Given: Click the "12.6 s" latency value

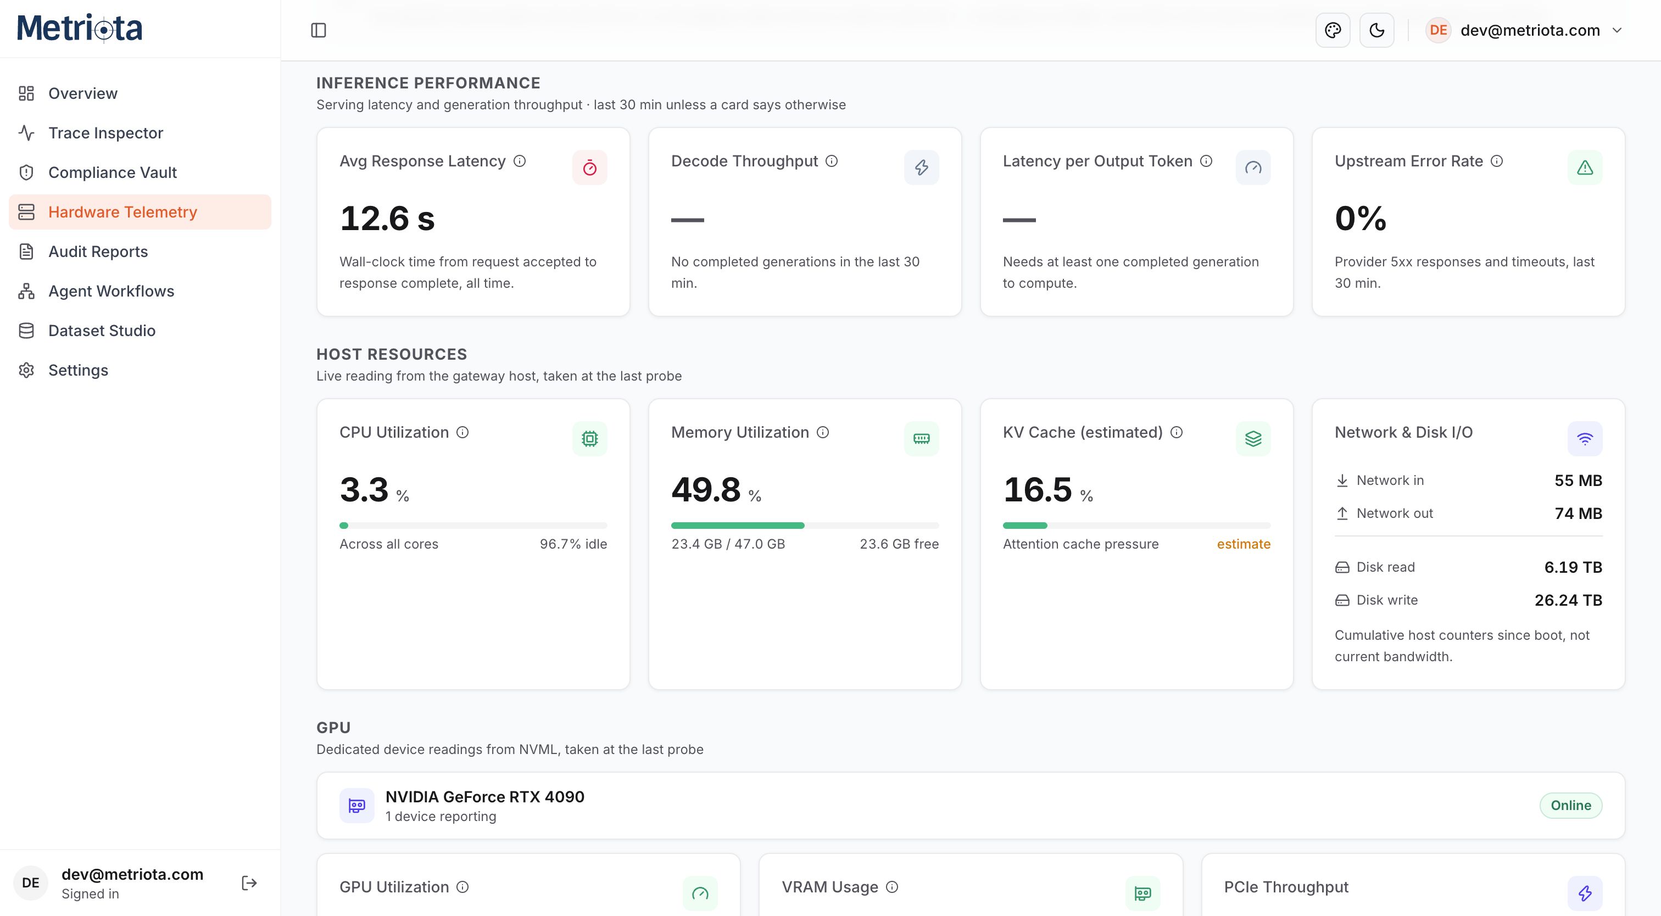Looking at the screenshot, I should pyautogui.click(x=387, y=219).
